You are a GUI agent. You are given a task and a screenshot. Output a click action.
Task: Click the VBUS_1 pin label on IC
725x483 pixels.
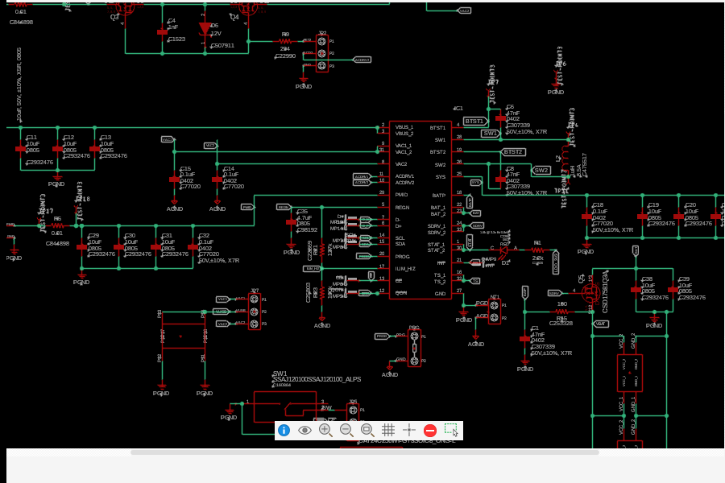coord(404,127)
